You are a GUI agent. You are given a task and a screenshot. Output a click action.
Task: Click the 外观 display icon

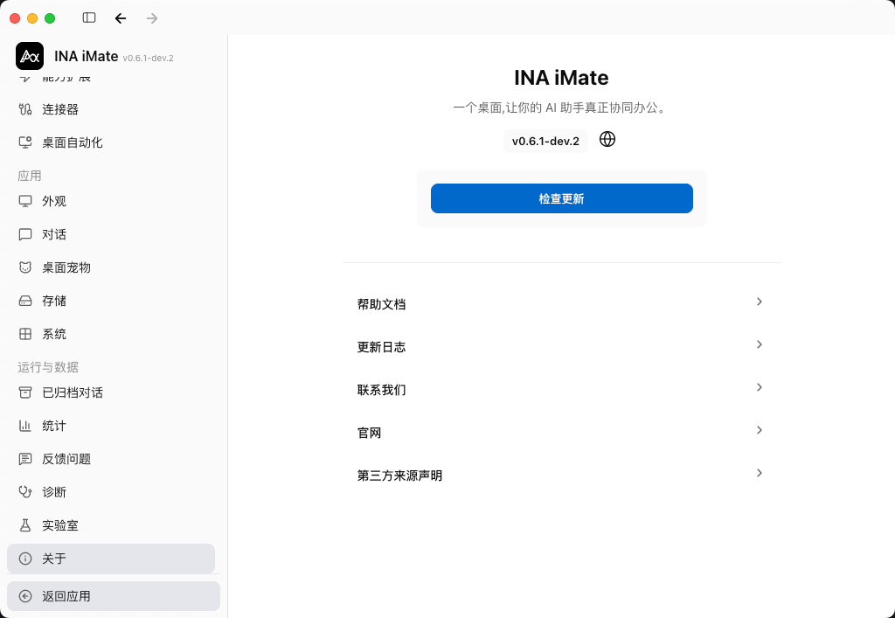25,201
